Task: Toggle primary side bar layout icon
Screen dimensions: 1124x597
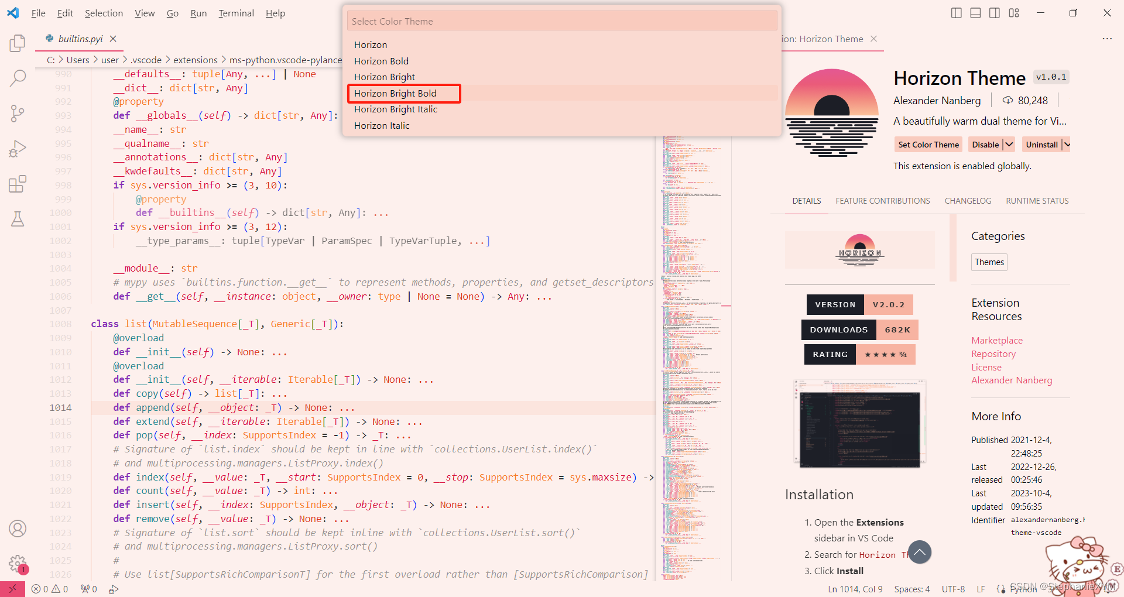Action: (956, 13)
